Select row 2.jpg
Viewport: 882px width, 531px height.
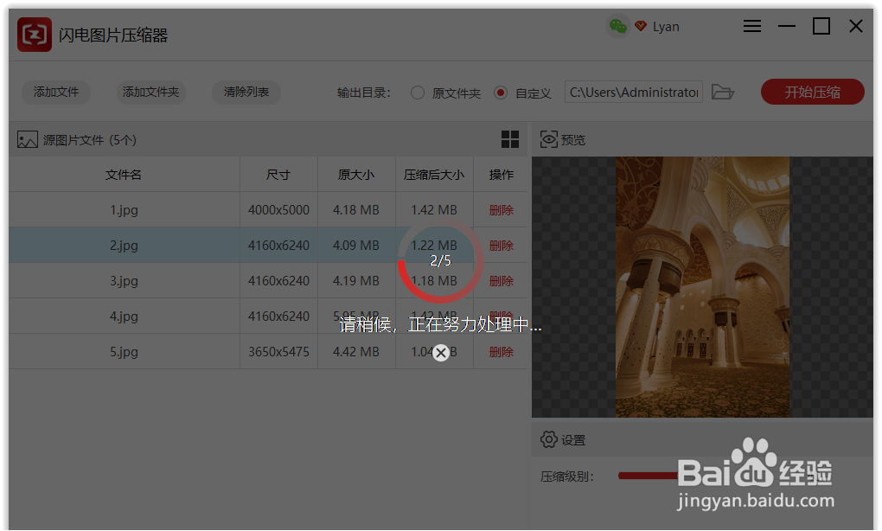click(268, 246)
